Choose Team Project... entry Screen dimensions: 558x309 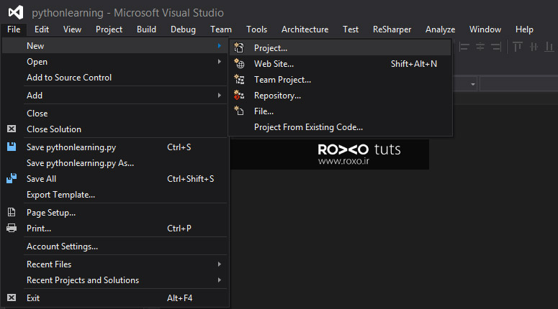(341, 80)
